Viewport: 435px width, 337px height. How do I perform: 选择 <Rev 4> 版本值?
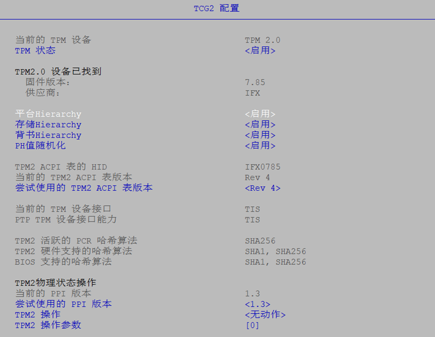(x=263, y=188)
